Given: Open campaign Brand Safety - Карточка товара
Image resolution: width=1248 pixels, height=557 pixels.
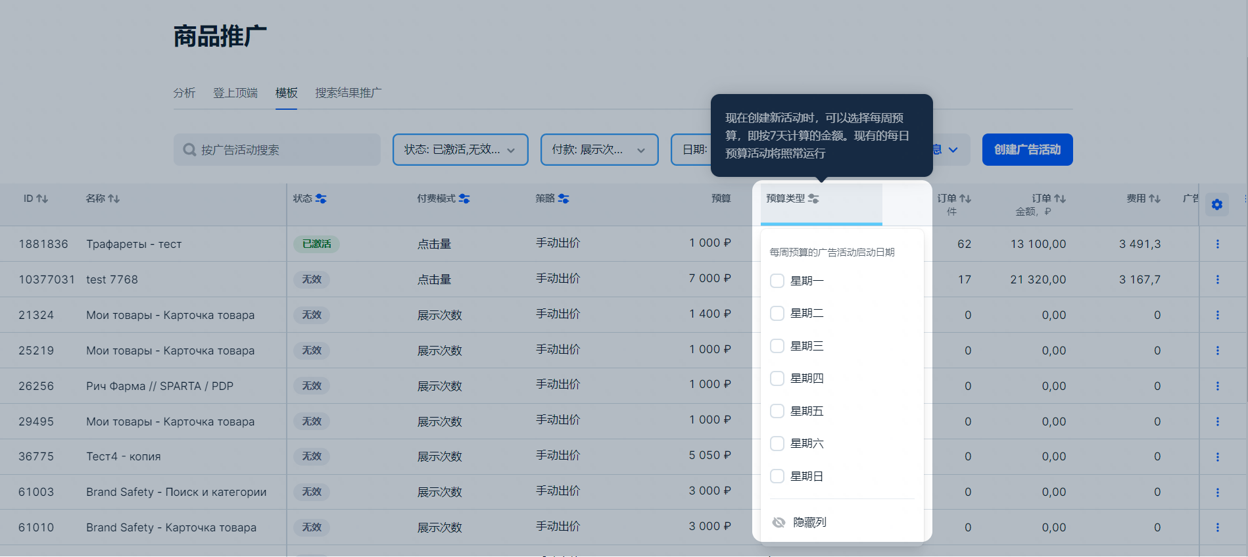Looking at the screenshot, I should tap(172, 527).
